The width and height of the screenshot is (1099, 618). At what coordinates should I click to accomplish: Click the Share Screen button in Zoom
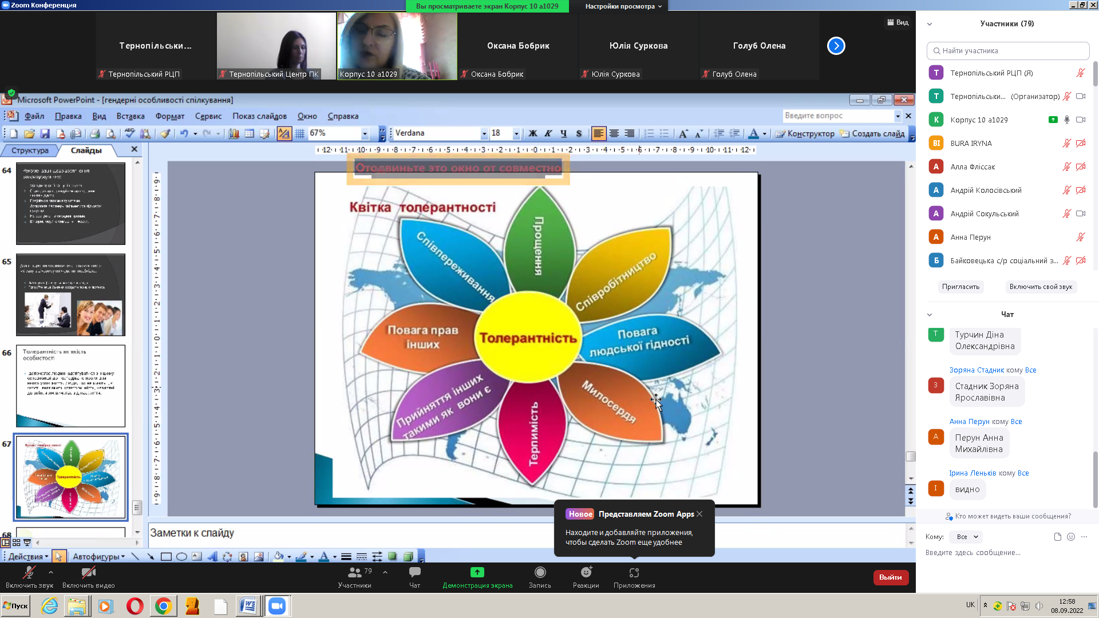click(477, 577)
